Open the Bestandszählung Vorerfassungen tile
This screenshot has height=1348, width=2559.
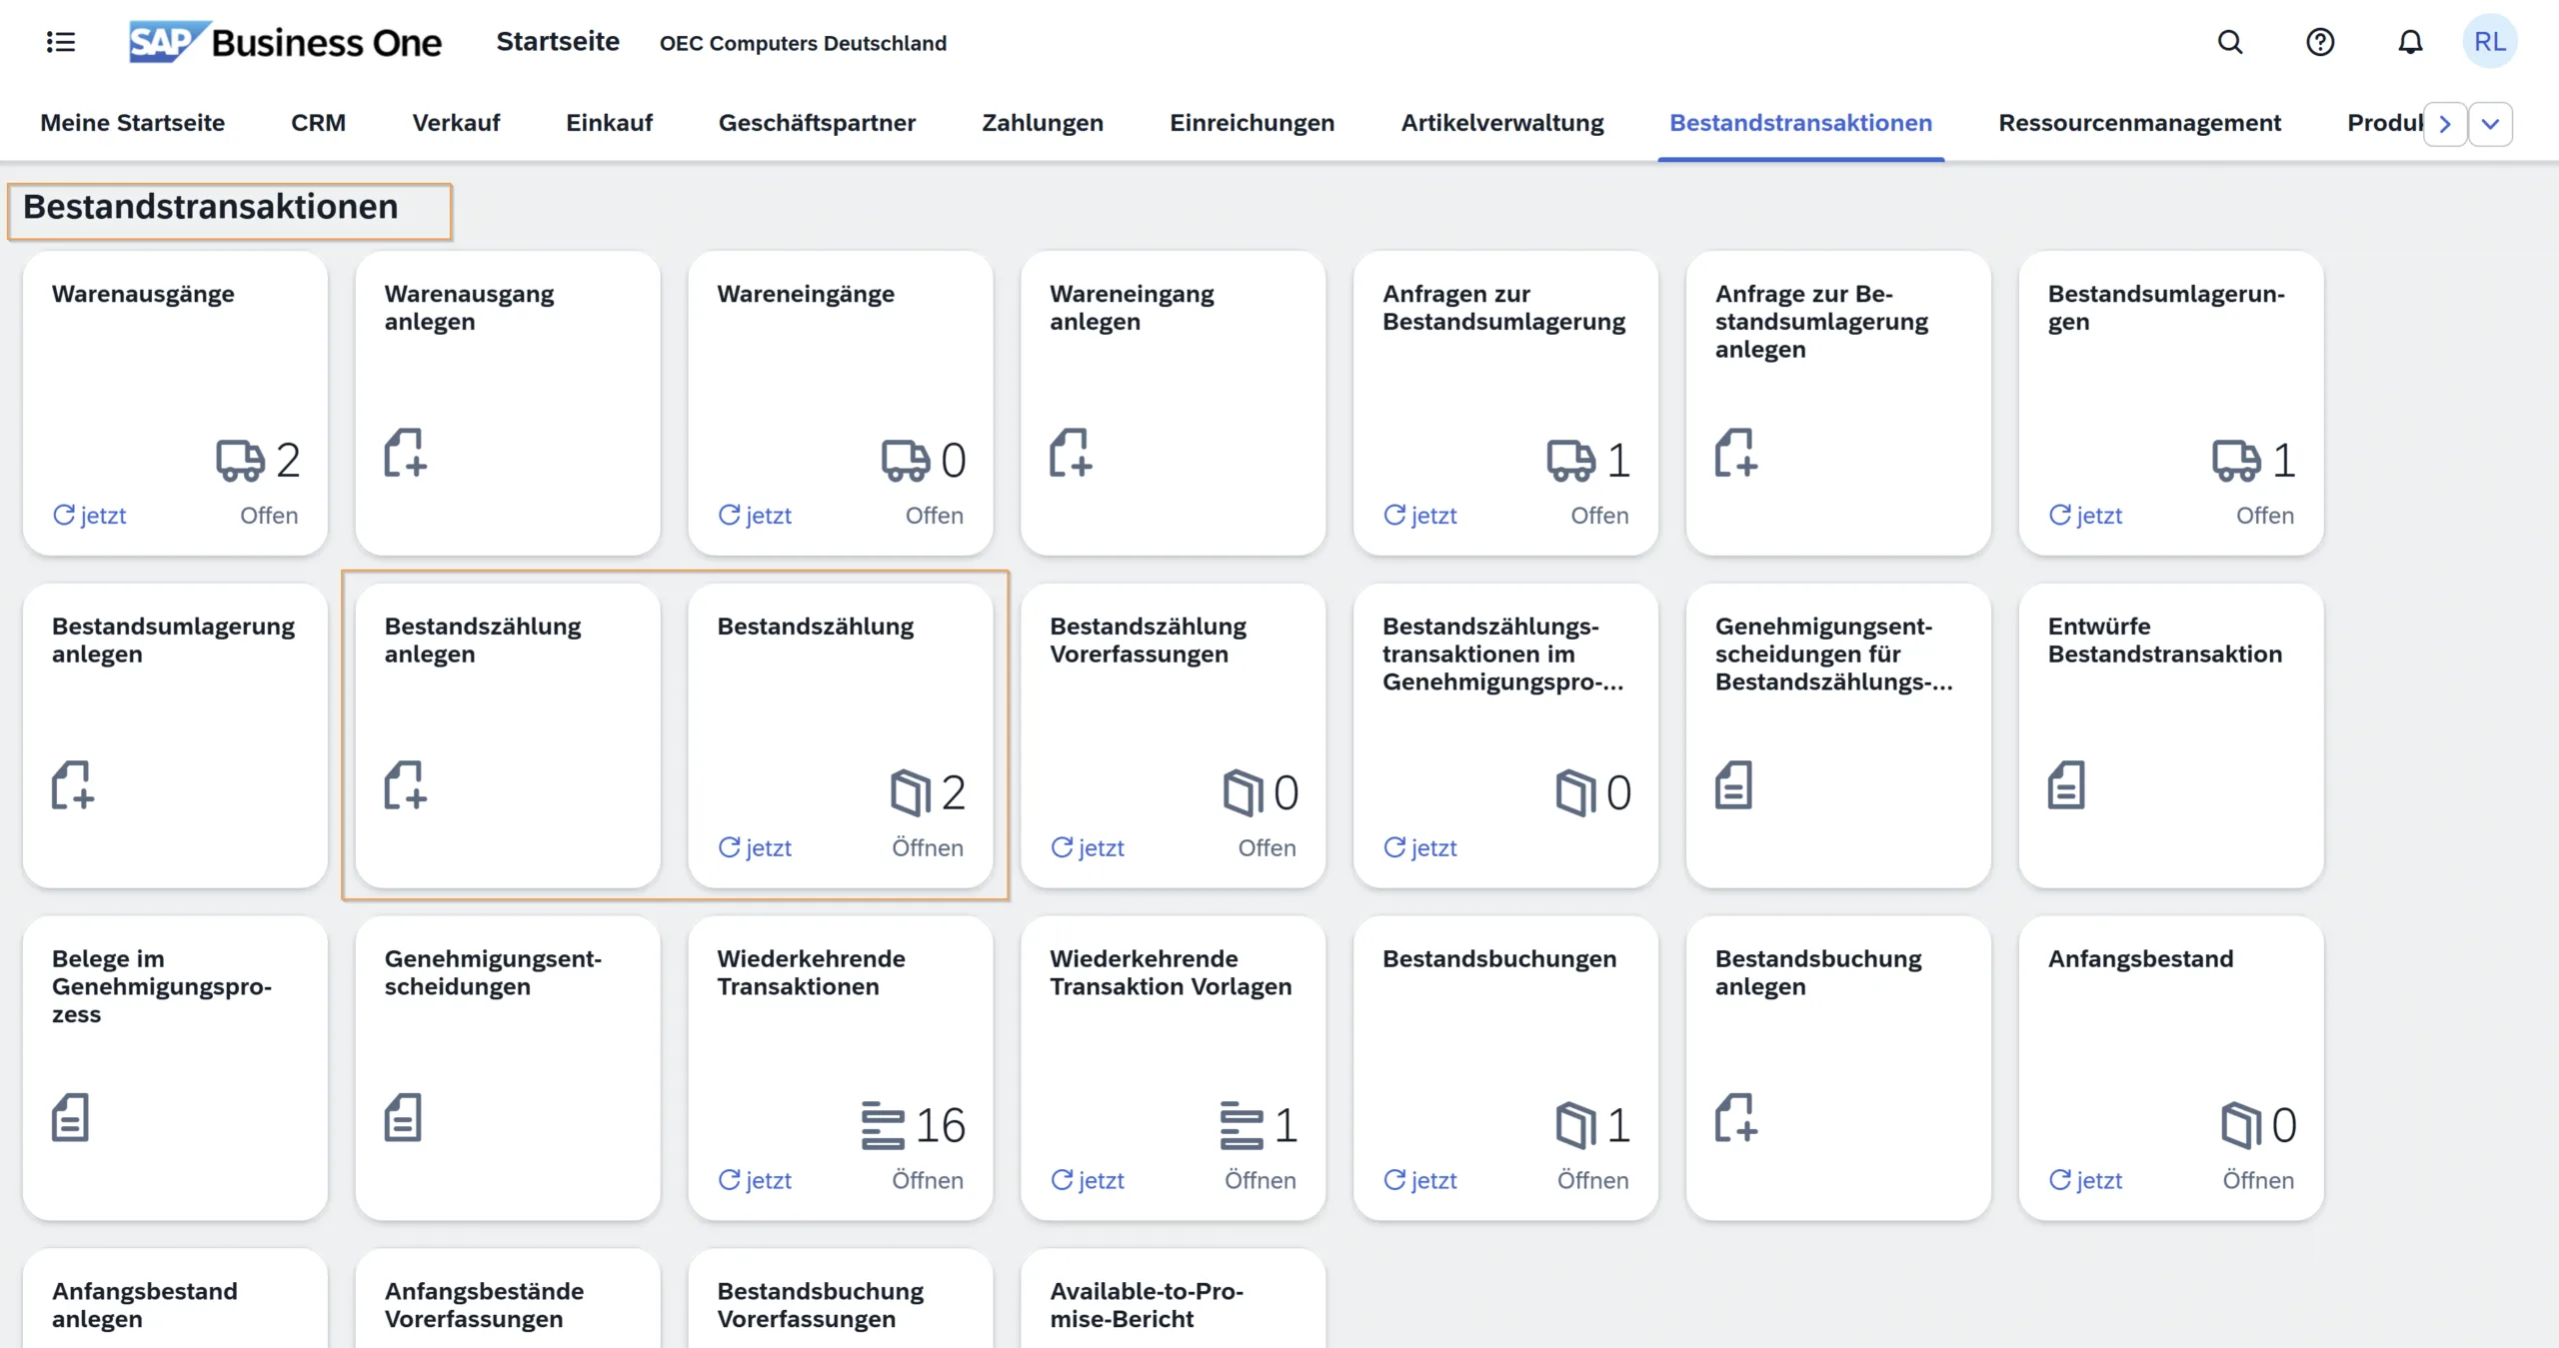1173,736
